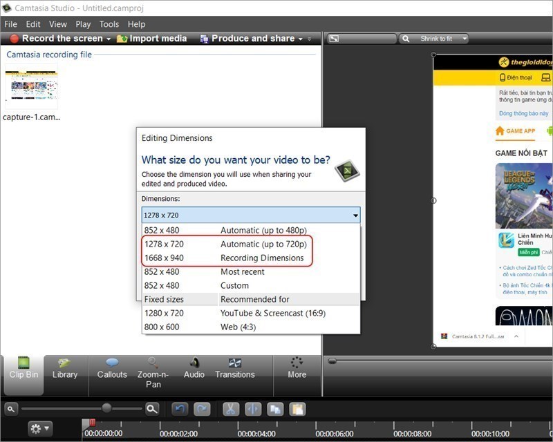Open the File menu
The image size is (553, 442).
pyautogui.click(x=10, y=24)
